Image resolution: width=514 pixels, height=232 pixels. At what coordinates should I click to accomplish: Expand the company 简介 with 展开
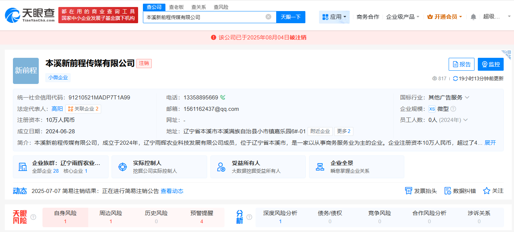point(490,143)
